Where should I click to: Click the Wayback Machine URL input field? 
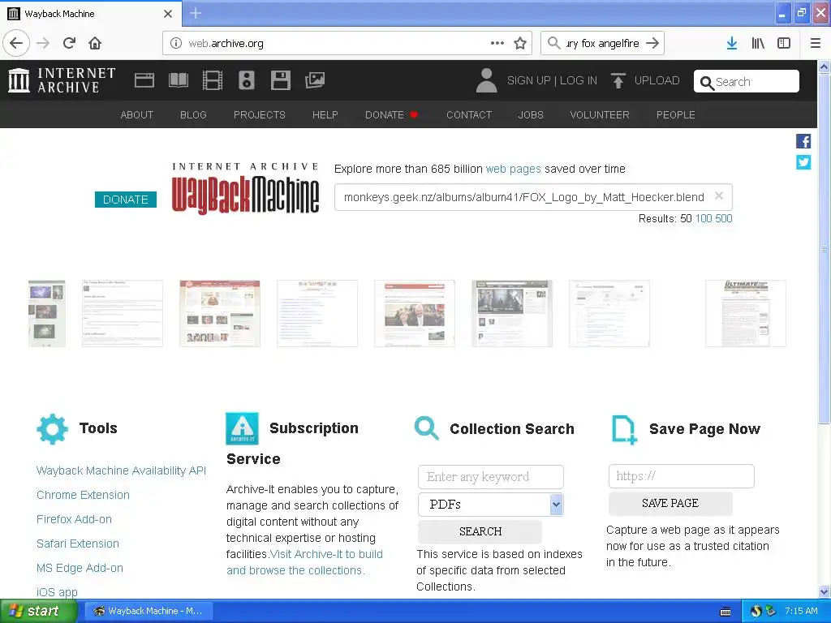tap(533, 197)
